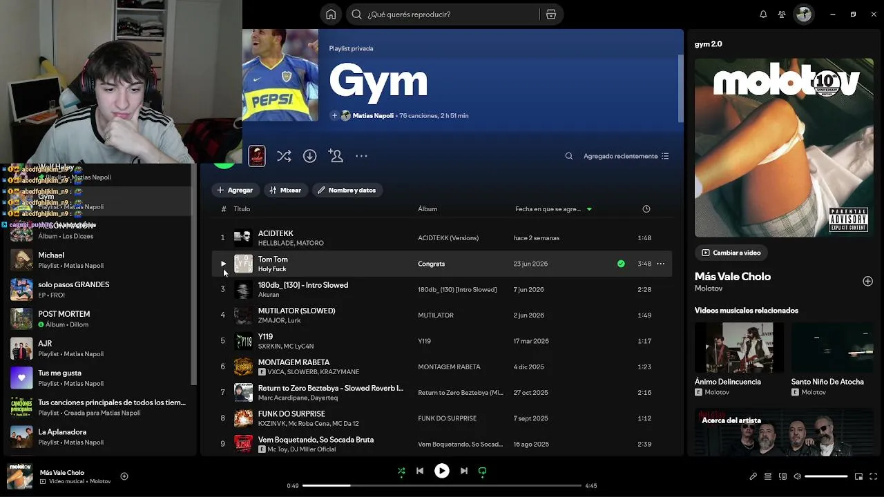
Task: Enter fullscreen mode
Action: [x=874, y=476]
